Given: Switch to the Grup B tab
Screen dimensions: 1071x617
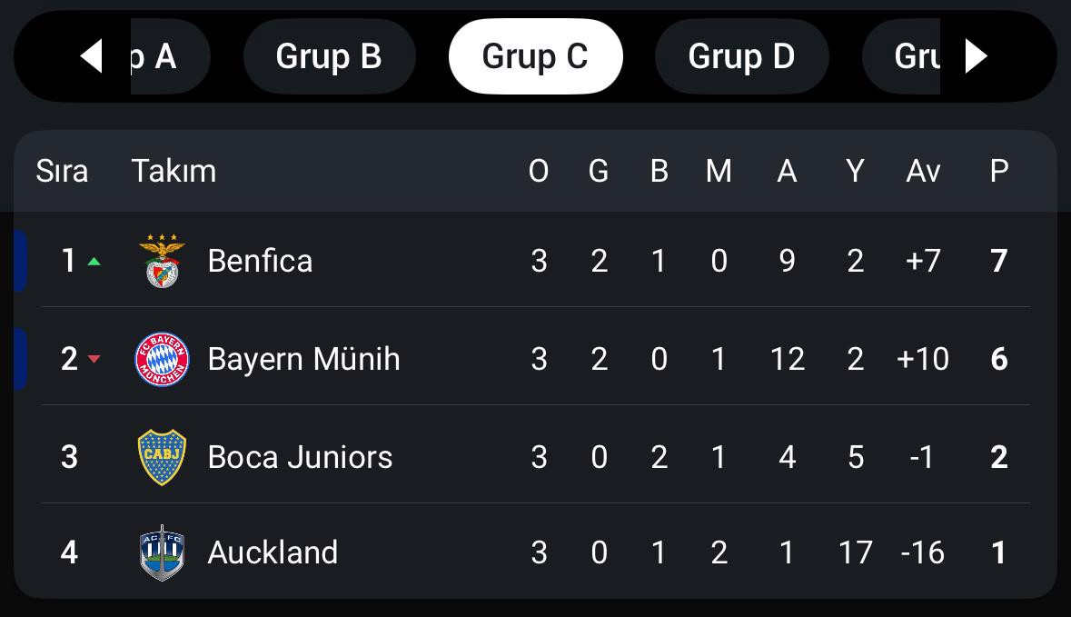Looking at the screenshot, I should [329, 56].
